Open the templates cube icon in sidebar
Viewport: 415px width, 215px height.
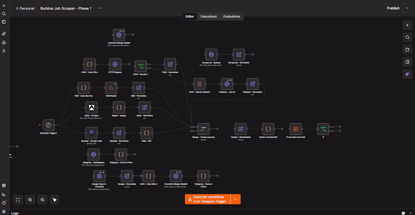[4, 185]
